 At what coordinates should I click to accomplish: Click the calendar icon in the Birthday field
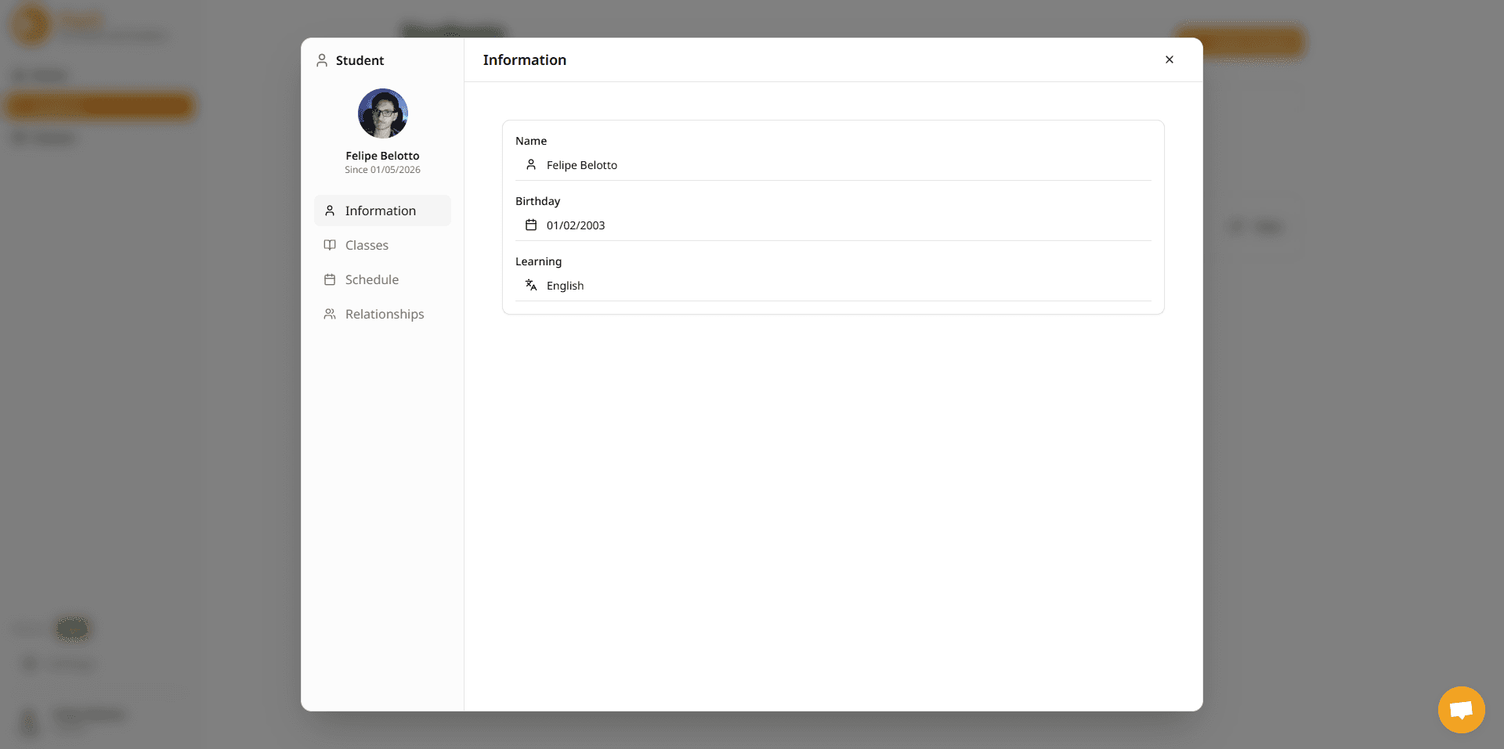(531, 225)
